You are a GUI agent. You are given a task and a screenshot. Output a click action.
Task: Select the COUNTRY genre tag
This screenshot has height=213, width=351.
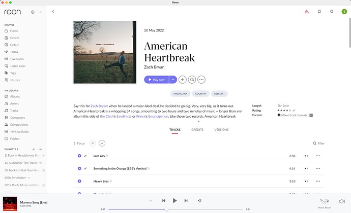200,94
